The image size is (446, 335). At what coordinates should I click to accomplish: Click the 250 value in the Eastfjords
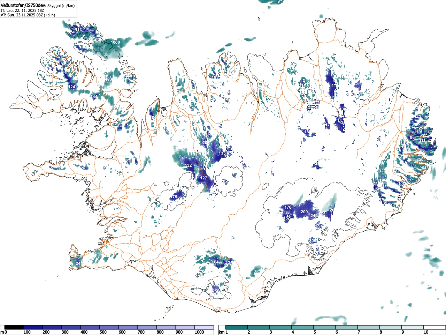click(420, 159)
